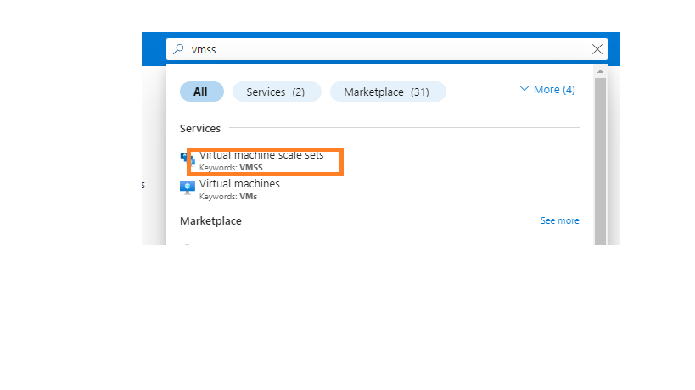Open Virtual machine scale sets service
This screenshot has height=390, width=695.
tap(261, 155)
